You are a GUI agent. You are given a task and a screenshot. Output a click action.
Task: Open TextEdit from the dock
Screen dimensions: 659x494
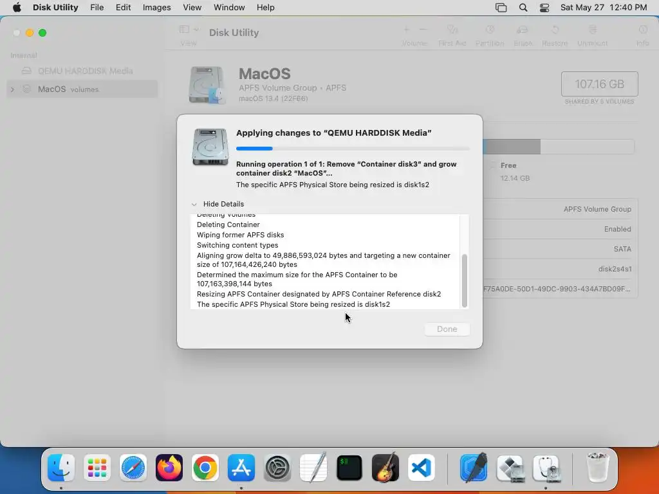coord(313,468)
